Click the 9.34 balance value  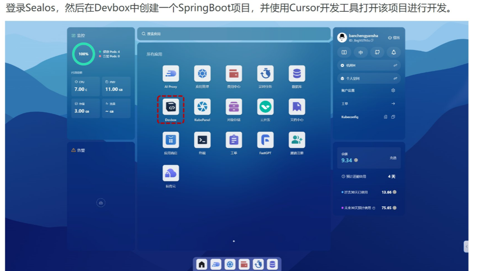point(347,160)
